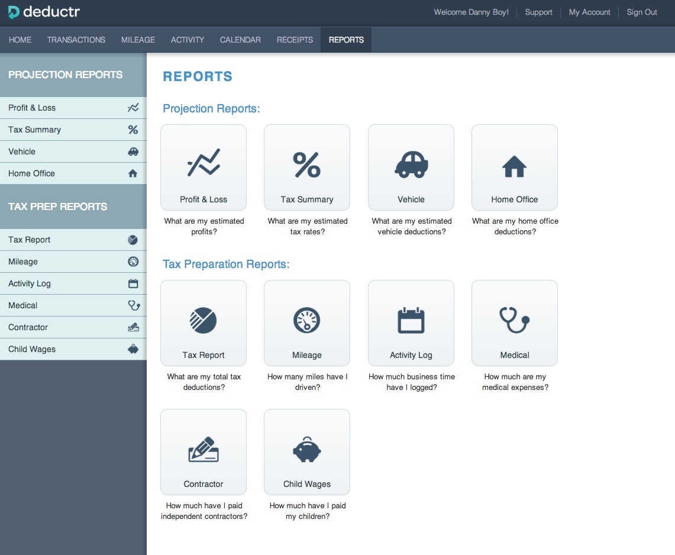Click the piggy bank icon beside sidebar Child Wages
This screenshot has width=675, height=555.
click(133, 349)
